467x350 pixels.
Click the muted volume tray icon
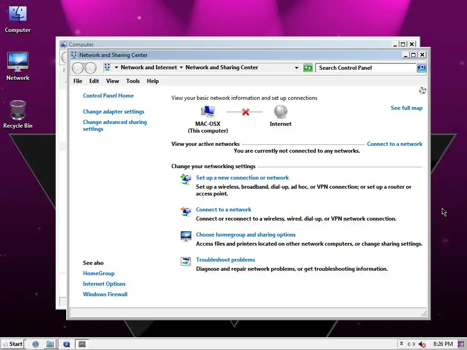422,345
